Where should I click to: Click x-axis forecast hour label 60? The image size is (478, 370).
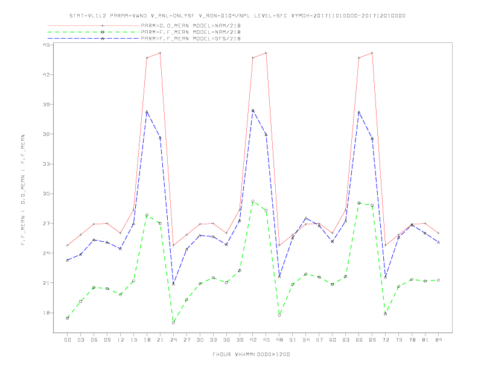coord(333,340)
